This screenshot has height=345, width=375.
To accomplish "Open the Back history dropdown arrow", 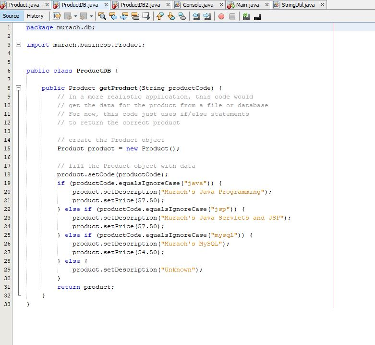I will 75,16.
